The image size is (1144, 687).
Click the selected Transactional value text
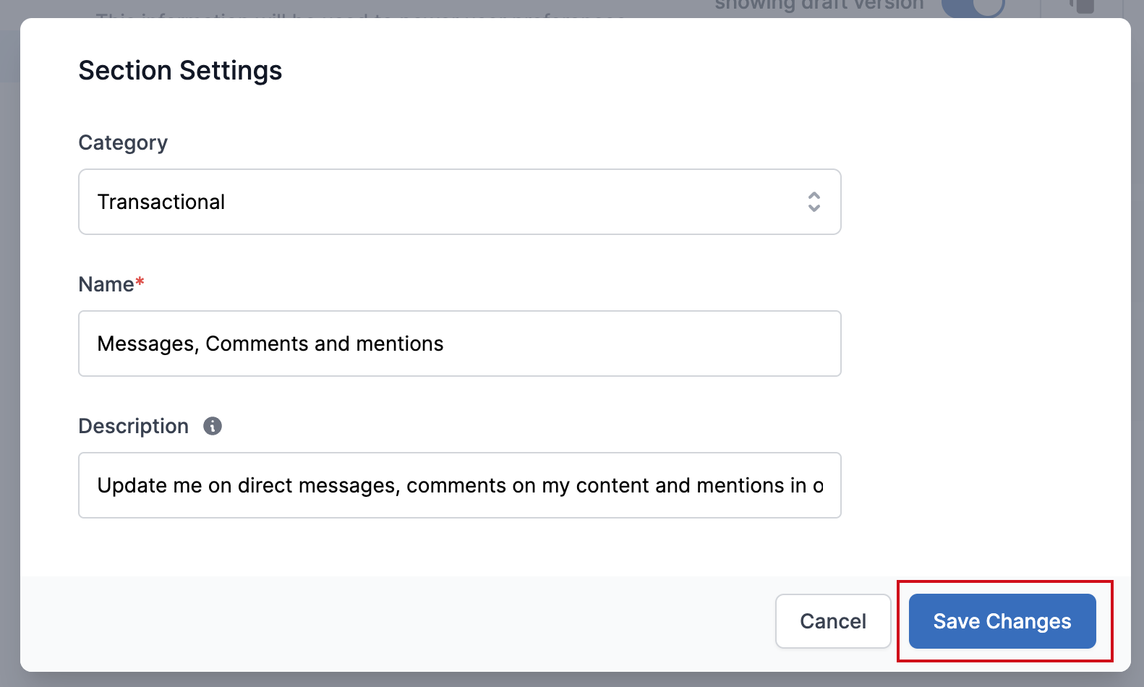coord(161,202)
